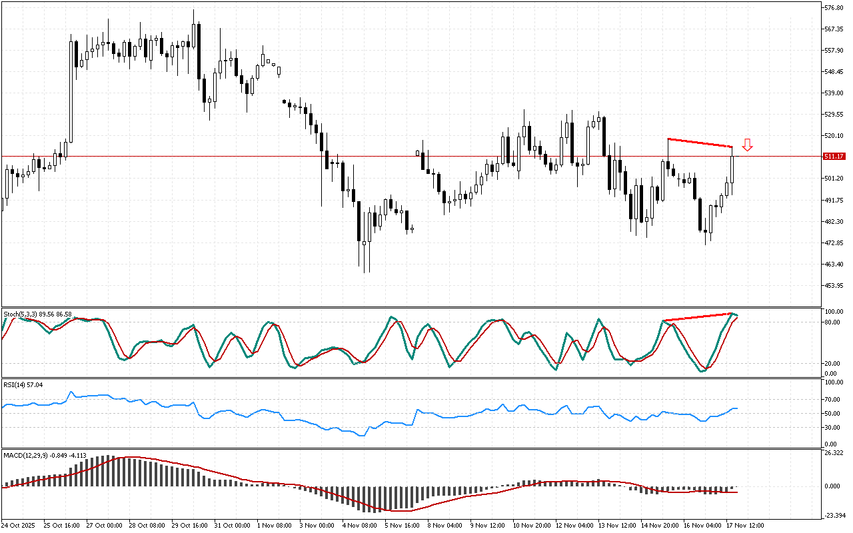Click the 0.000 level on the MACD scale
Image resolution: width=853 pixels, height=533 pixels.
pos(834,486)
